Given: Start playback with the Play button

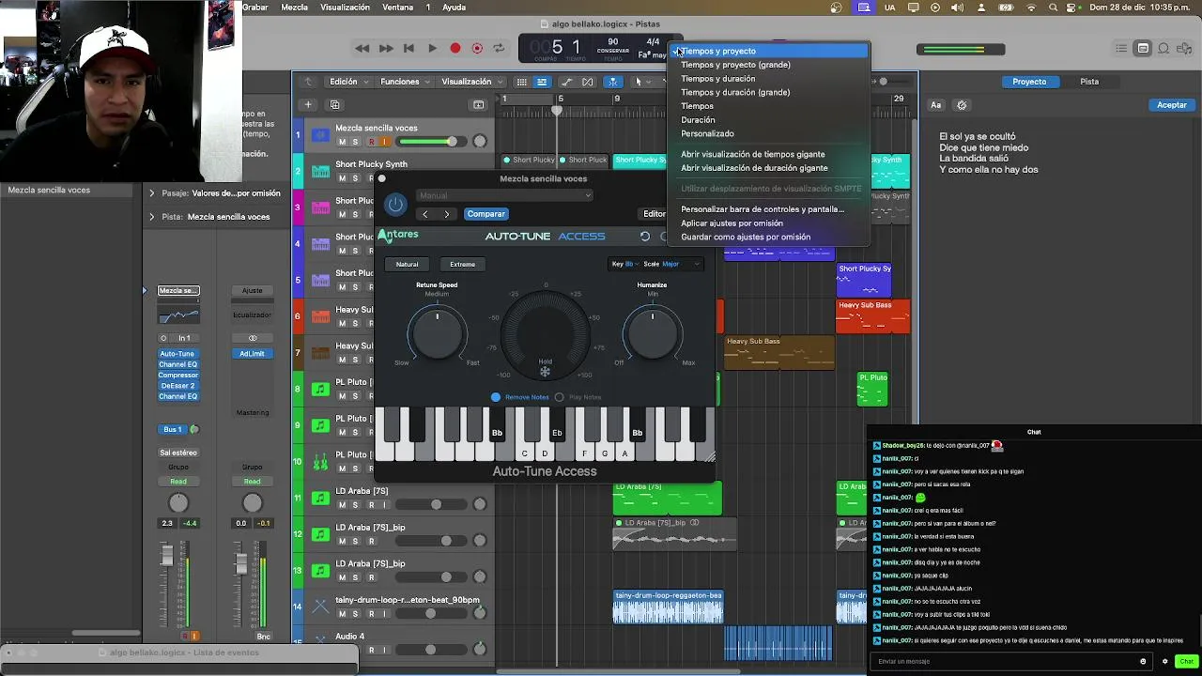Looking at the screenshot, I should coord(432,48).
